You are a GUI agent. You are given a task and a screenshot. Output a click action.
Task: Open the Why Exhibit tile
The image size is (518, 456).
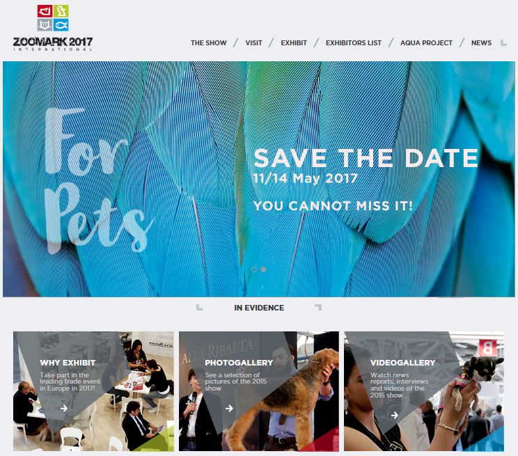click(93, 391)
